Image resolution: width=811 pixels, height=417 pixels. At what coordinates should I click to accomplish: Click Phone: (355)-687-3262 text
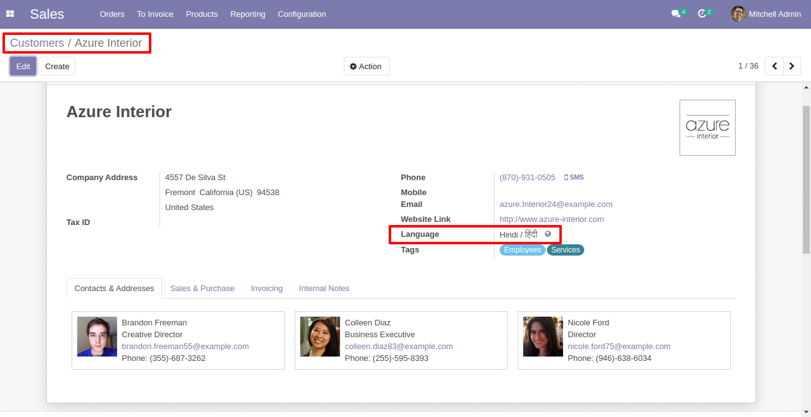click(x=164, y=358)
